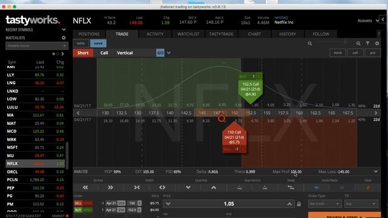
Task: Open TIF Day dropdown
Action: [x=361, y=203]
